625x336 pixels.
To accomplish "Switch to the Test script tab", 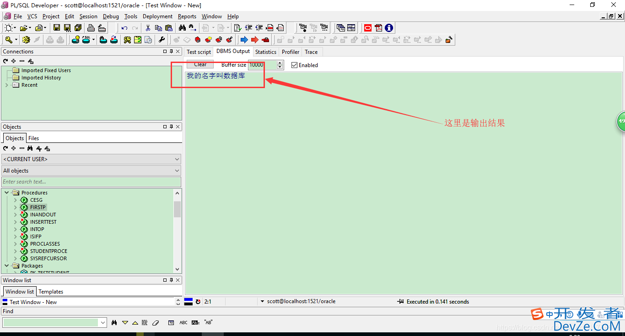I will pyautogui.click(x=199, y=52).
